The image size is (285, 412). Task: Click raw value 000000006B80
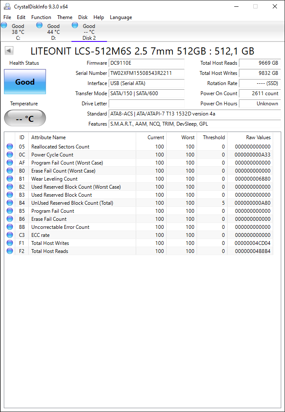pyautogui.click(x=252, y=179)
